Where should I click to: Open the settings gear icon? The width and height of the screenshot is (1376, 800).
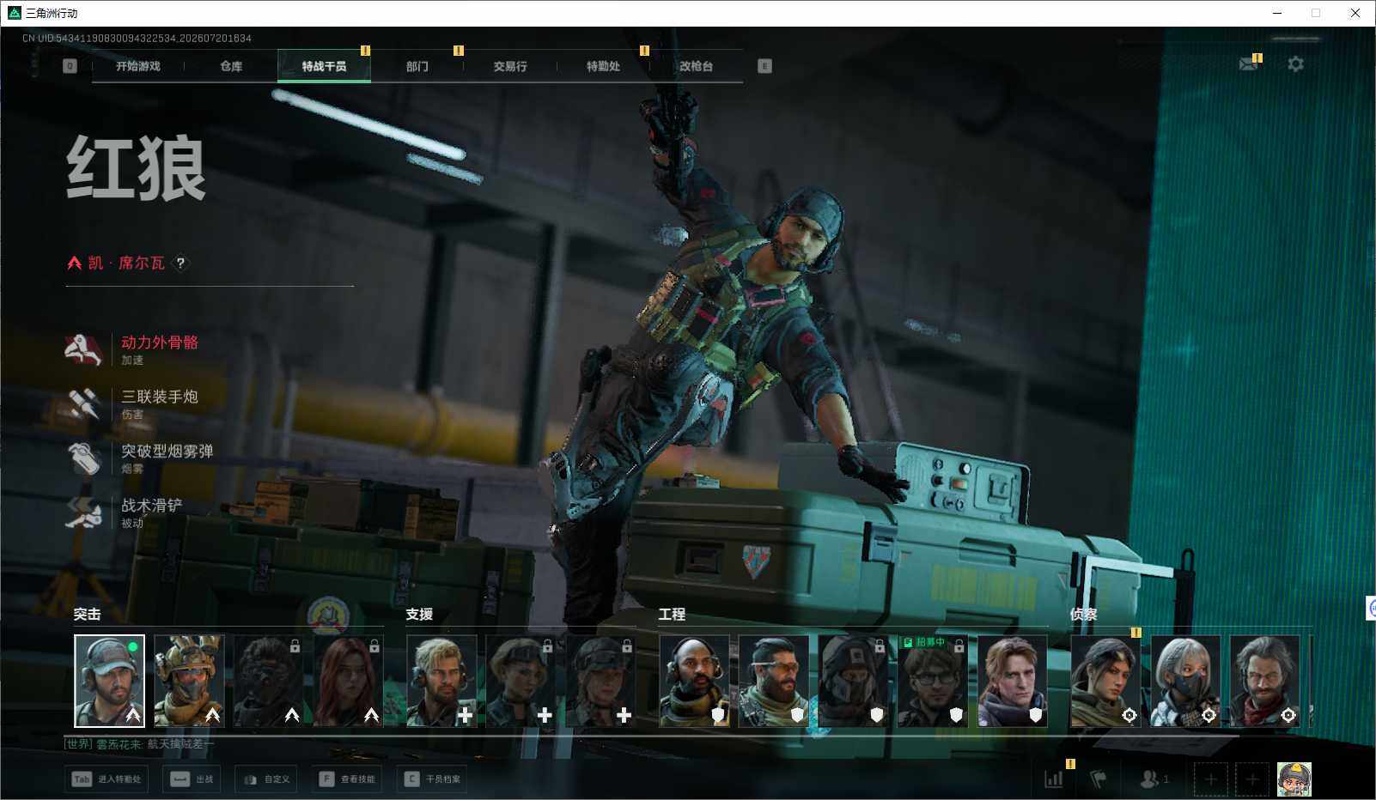pos(1295,64)
